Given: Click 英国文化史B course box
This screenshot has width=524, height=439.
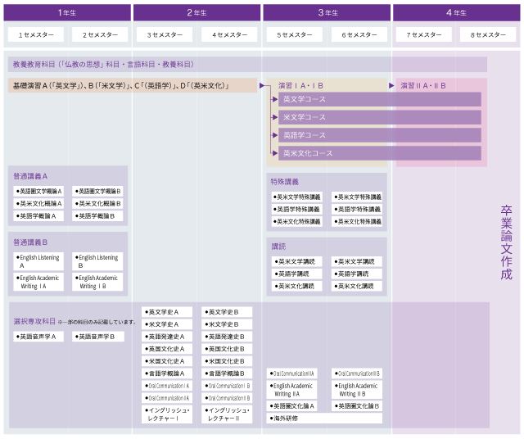Looking at the screenshot, I should [227, 349].
